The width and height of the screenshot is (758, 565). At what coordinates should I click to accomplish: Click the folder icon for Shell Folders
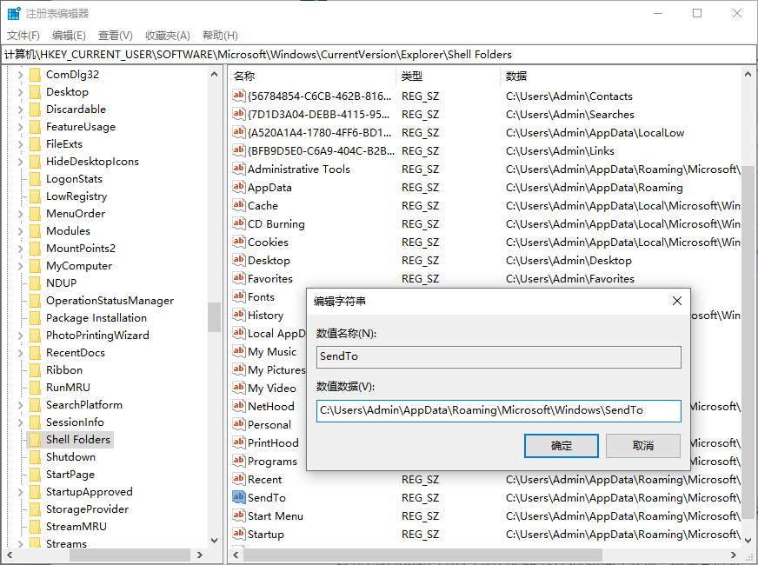36,440
